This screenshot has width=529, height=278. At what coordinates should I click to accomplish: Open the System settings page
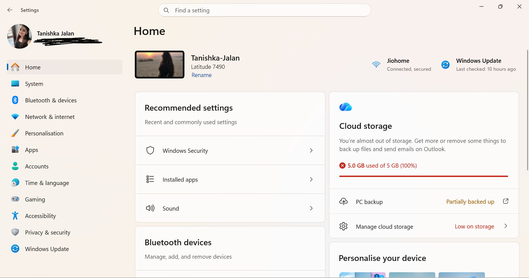(x=65, y=84)
